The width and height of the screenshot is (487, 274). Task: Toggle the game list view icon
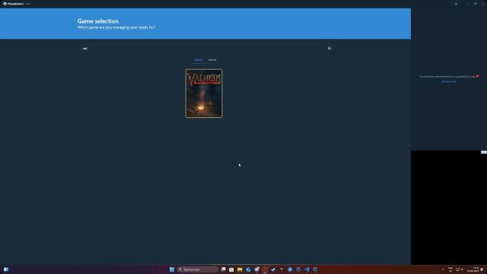click(329, 48)
